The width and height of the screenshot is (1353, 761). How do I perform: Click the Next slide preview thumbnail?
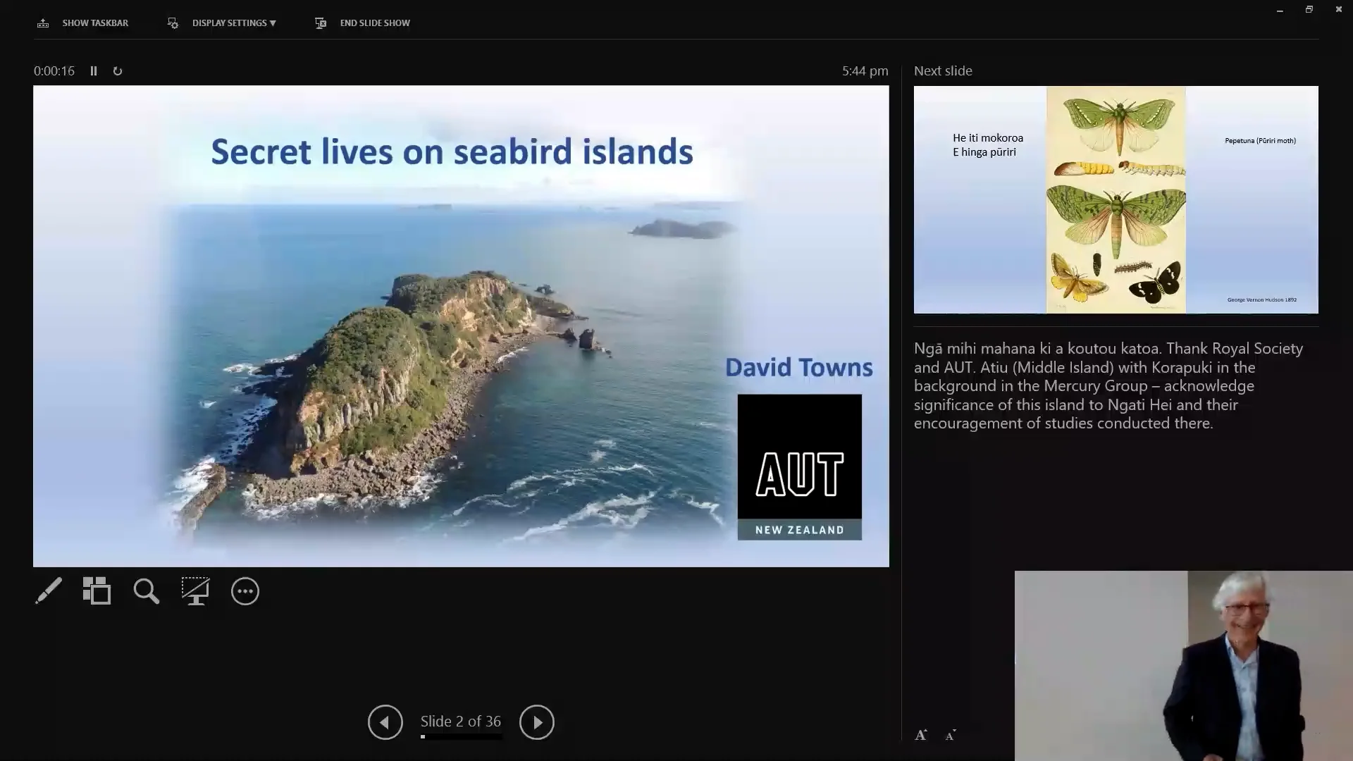[x=1116, y=199]
